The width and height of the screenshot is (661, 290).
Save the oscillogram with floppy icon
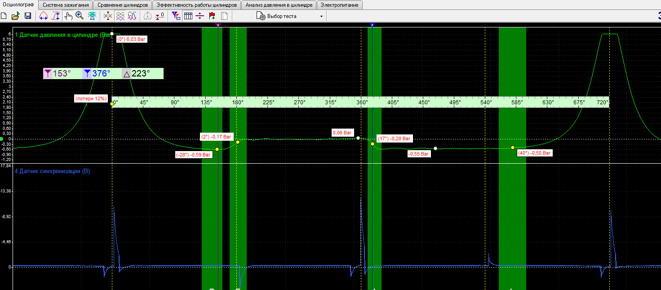tap(27, 16)
